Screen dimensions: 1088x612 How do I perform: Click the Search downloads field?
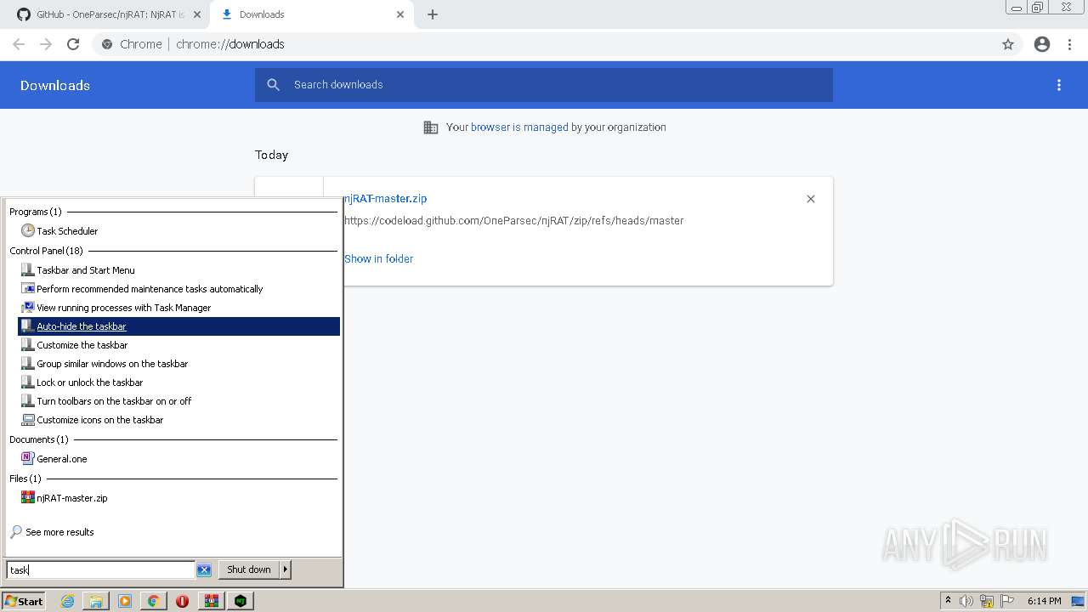click(544, 85)
